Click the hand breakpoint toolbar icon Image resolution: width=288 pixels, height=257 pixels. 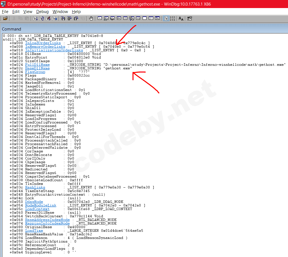pos(91,19)
